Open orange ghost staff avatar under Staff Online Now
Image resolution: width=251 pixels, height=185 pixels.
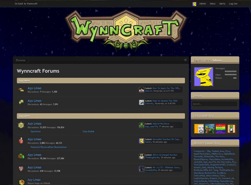199,129
